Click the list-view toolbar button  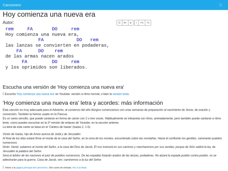tap(119, 23)
